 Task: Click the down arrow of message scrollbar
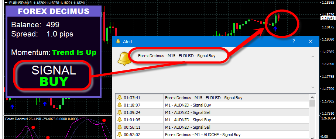[x=313, y=87]
